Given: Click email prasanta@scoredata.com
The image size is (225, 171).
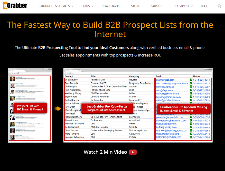Looking at the screenshot, I should pyautogui.click(x=170, y=117).
